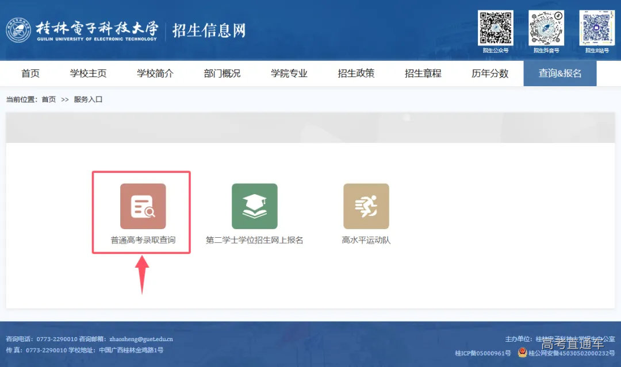Select the 高水平运动队 runner icon
The image size is (621, 367).
pyautogui.click(x=366, y=206)
